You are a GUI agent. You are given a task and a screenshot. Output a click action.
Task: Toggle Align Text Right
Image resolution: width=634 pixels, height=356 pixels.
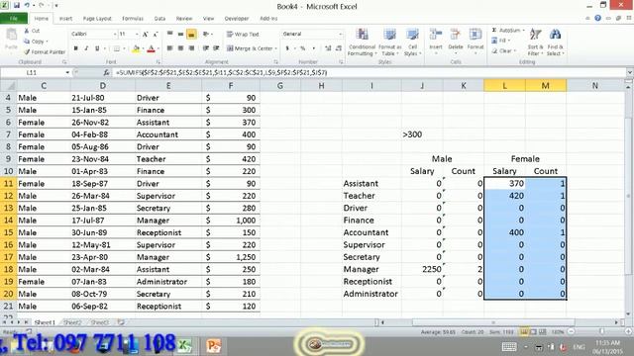191,48
